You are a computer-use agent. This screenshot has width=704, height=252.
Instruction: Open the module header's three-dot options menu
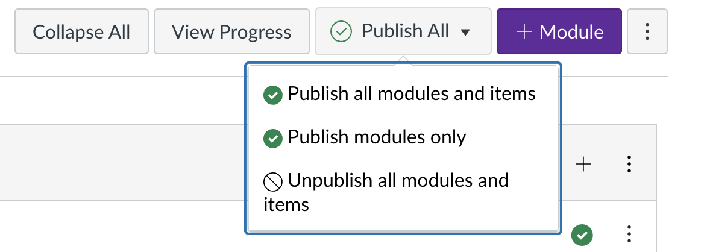click(x=629, y=165)
